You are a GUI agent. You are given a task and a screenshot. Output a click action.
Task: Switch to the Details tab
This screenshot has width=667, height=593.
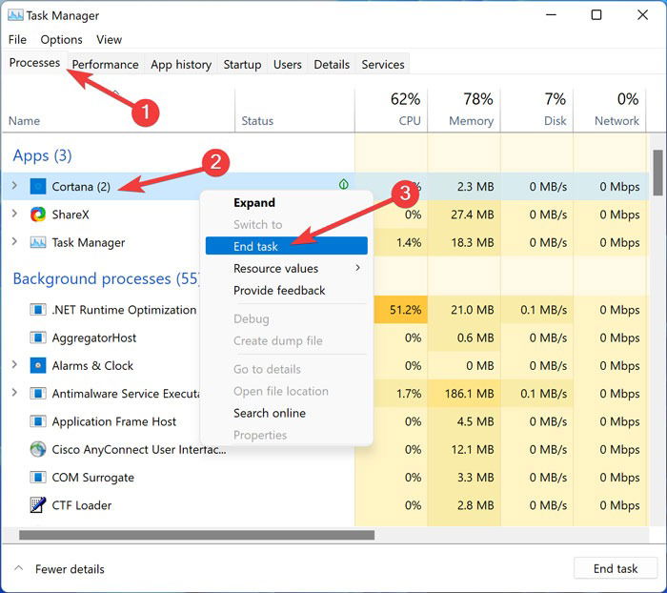coord(332,64)
